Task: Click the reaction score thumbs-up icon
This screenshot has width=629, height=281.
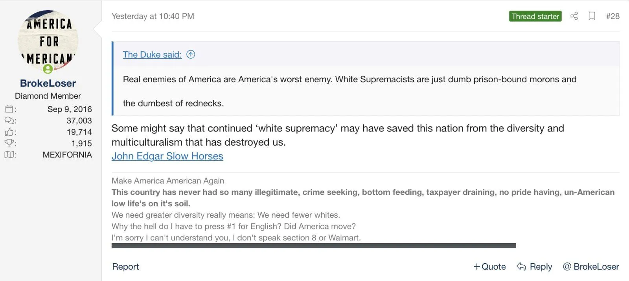Action: click(9, 132)
